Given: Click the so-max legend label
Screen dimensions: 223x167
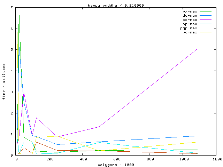Looking at the screenshot, I should coord(190,20).
